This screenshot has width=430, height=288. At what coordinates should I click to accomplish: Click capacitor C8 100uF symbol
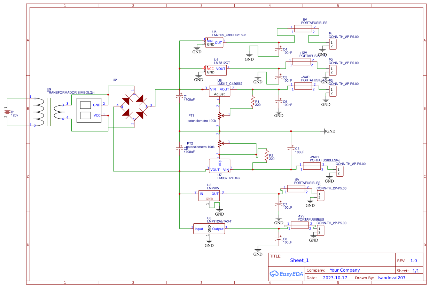pos(279,239)
